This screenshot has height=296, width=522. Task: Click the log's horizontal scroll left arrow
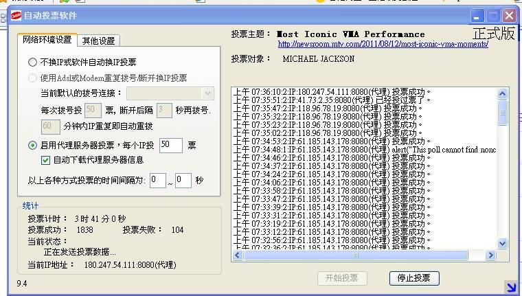coord(238,255)
